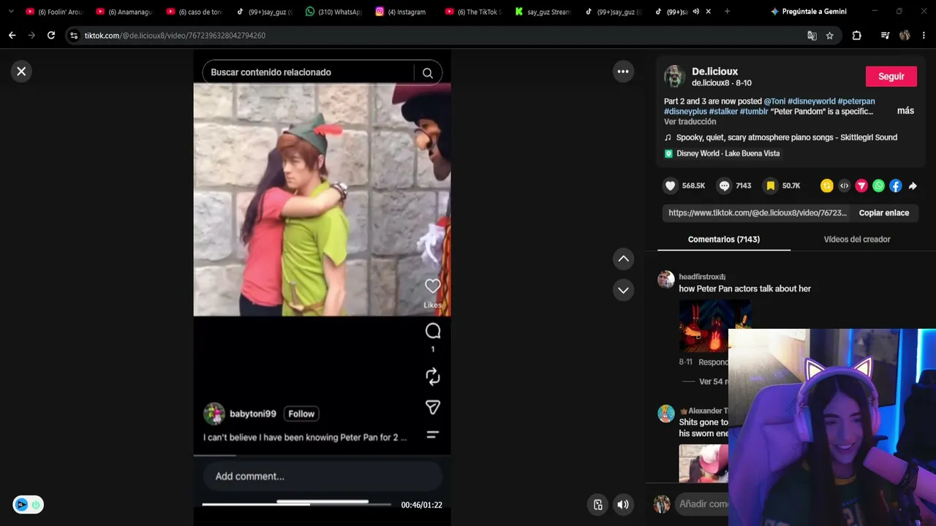This screenshot has height=526, width=936.
Task: Switch to the Instagram browser tab
Action: coord(401,12)
